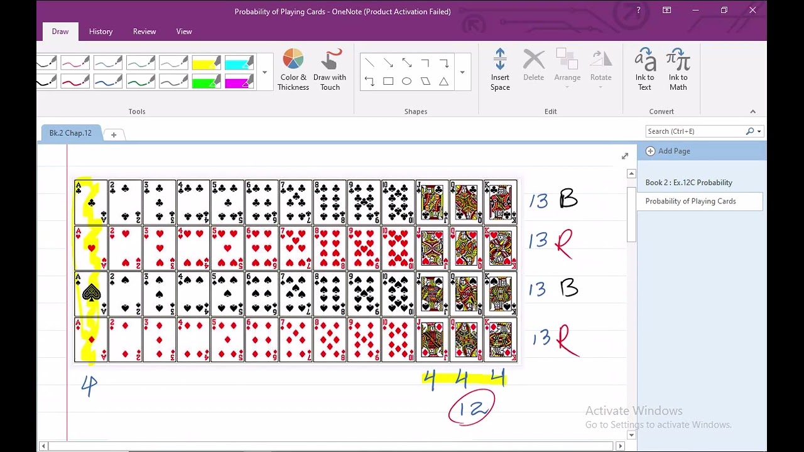Select the elbow arrow connector shape
The image size is (804, 452).
point(444,63)
